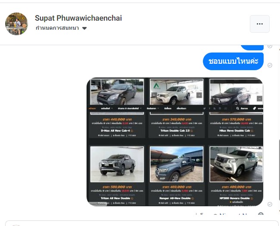Click next arrow on the Hilux Revo photo

tap(259, 98)
